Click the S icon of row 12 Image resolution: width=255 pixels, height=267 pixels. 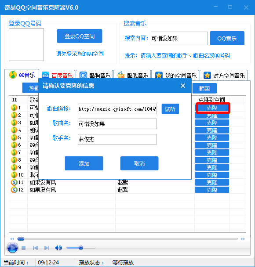(14, 190)
